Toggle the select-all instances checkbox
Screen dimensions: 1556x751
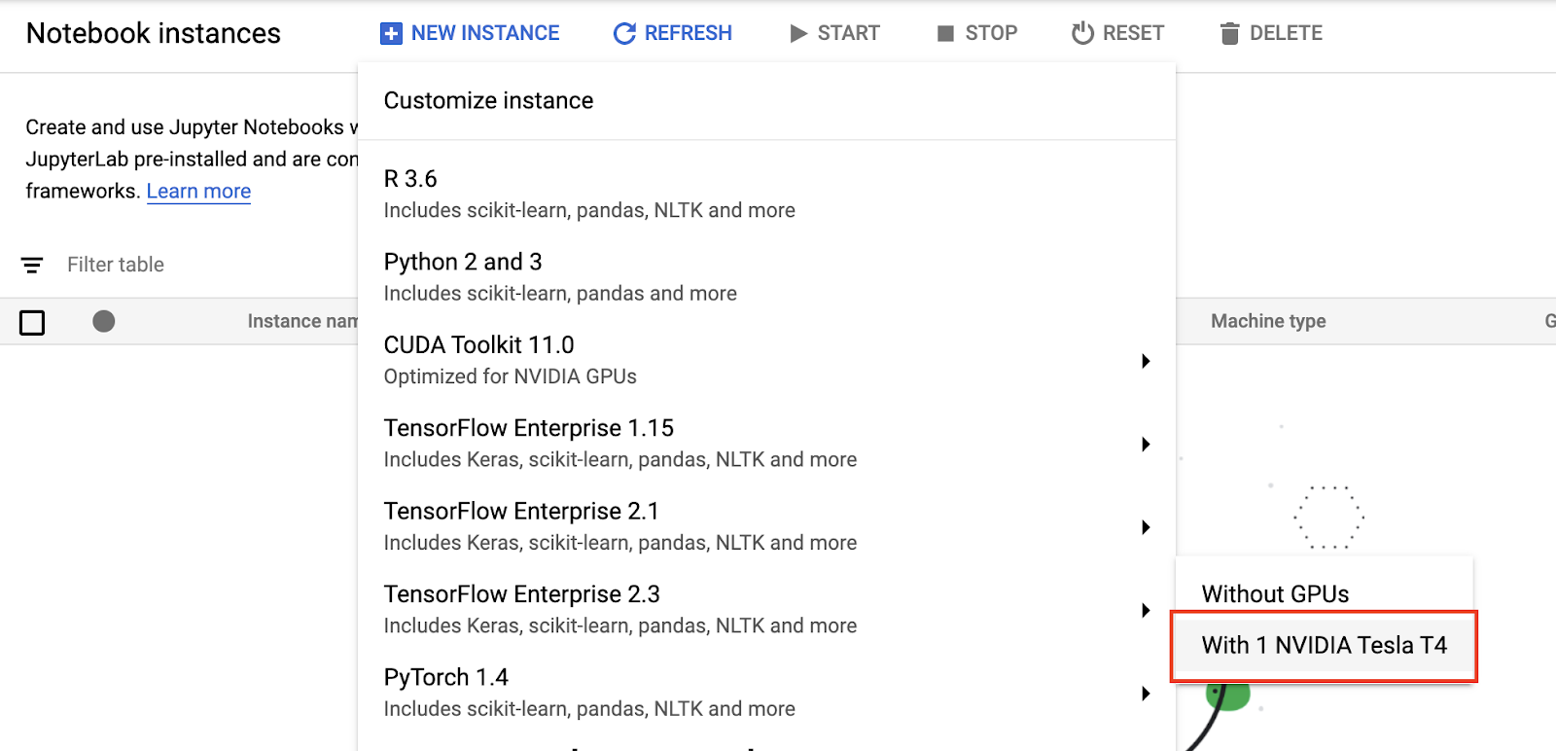coord(32,322)
